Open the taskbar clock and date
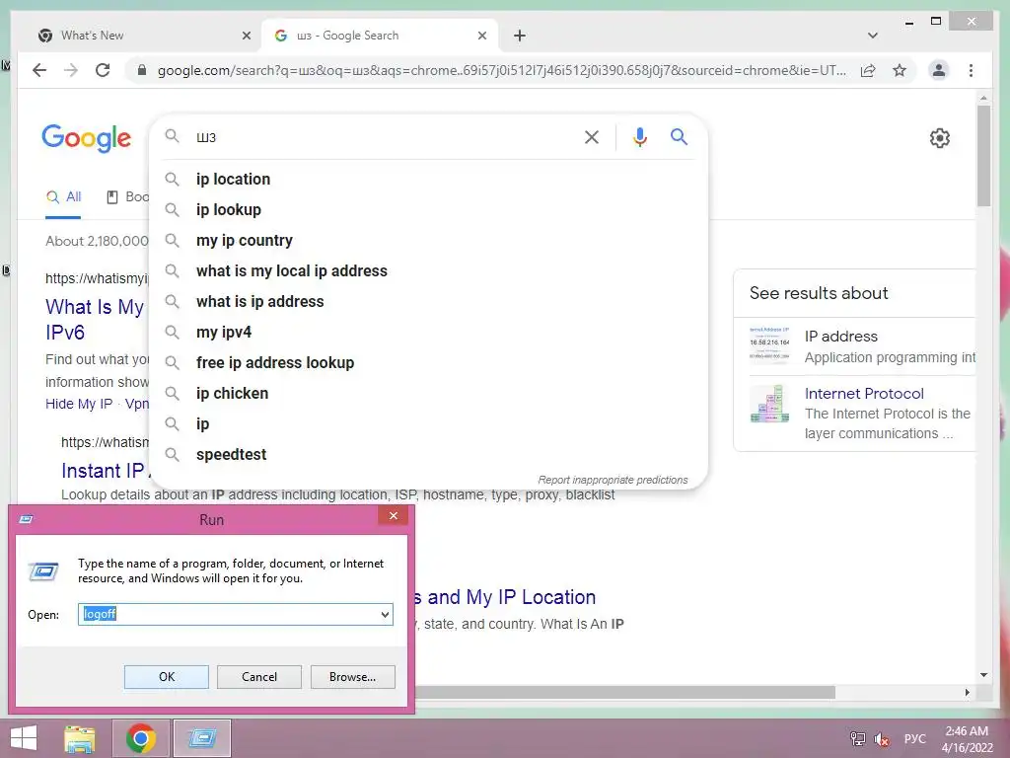 click(967, 739)
